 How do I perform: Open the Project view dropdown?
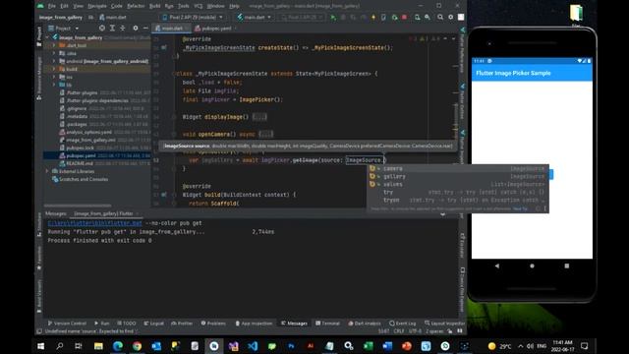click(x=63, y=29)
